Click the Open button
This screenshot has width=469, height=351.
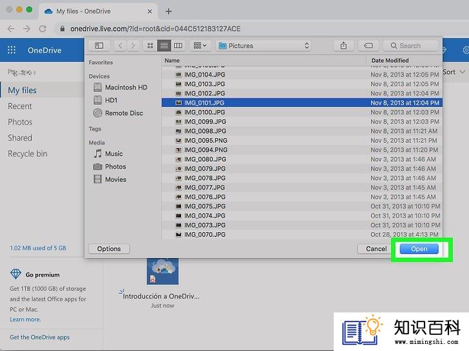[x=419, y=249]
